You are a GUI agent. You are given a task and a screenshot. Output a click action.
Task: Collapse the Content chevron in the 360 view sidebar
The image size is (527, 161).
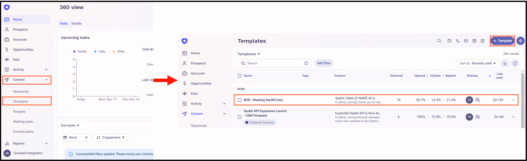pyautogui.click(x=46, y=80)
